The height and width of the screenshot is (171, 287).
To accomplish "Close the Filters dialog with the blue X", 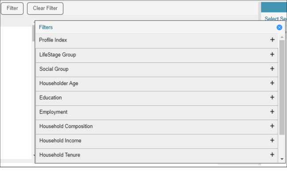I will pyautogui.click(x=279, y=27).
